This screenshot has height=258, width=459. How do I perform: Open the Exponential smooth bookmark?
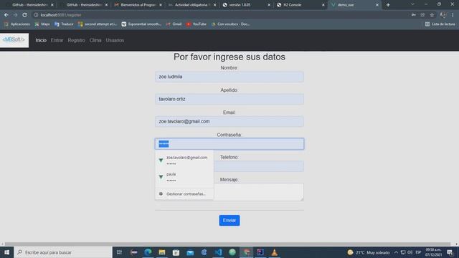(141, 24)
